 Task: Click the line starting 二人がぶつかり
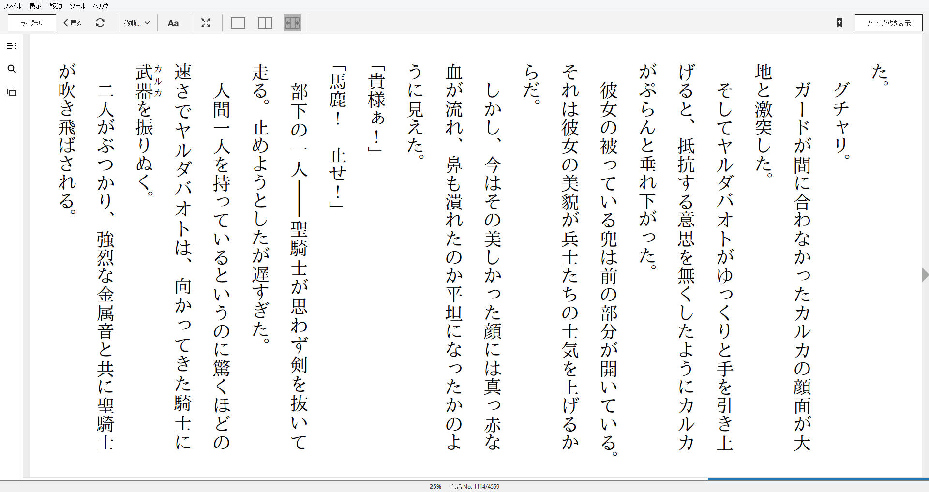click(x=105, y=266)
